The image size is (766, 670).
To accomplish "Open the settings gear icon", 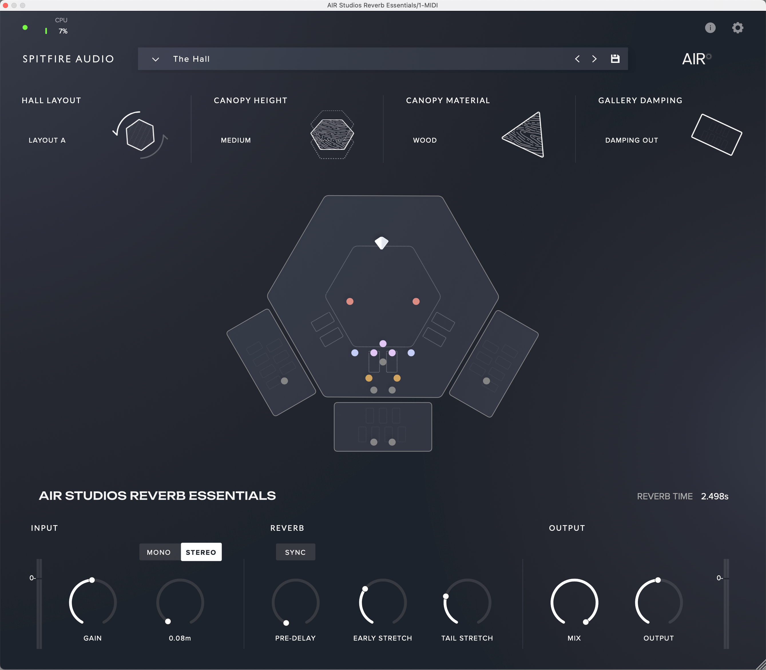I will [x=737, y=28].
